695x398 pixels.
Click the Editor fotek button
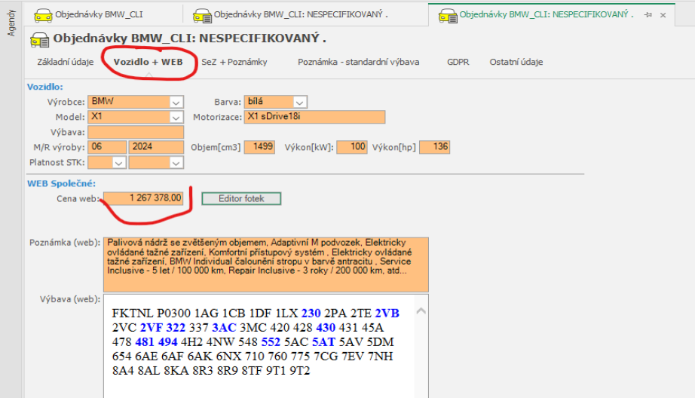pyautogui.click(x=241, y=198)
